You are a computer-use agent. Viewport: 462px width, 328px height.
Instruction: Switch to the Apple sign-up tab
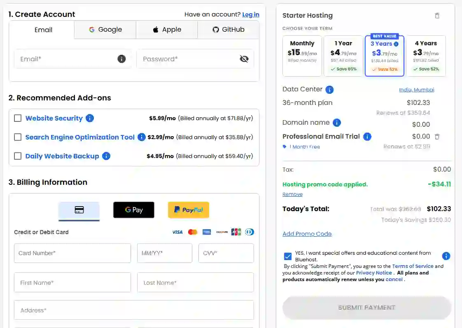pyautogui.click(x=167, y=30)
